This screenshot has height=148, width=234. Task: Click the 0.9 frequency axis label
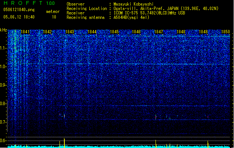(x=3, y=85)
